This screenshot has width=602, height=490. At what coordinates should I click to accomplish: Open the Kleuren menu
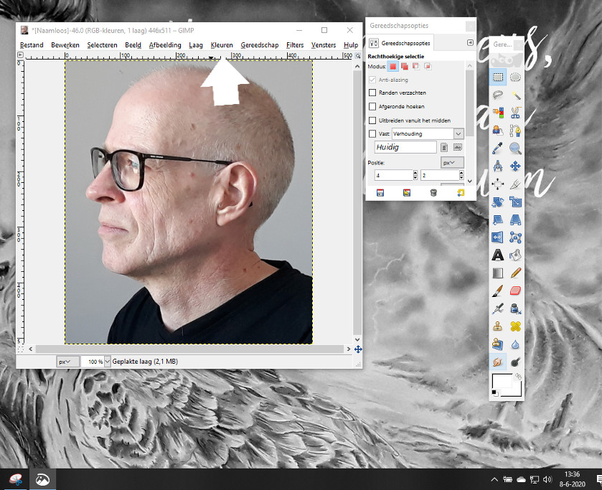click(x=222, y=45)
